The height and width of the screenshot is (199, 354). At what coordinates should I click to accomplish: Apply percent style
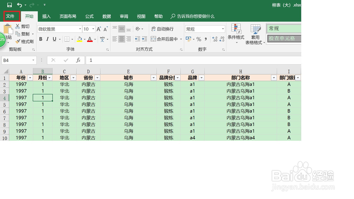(x=199, y=39)
